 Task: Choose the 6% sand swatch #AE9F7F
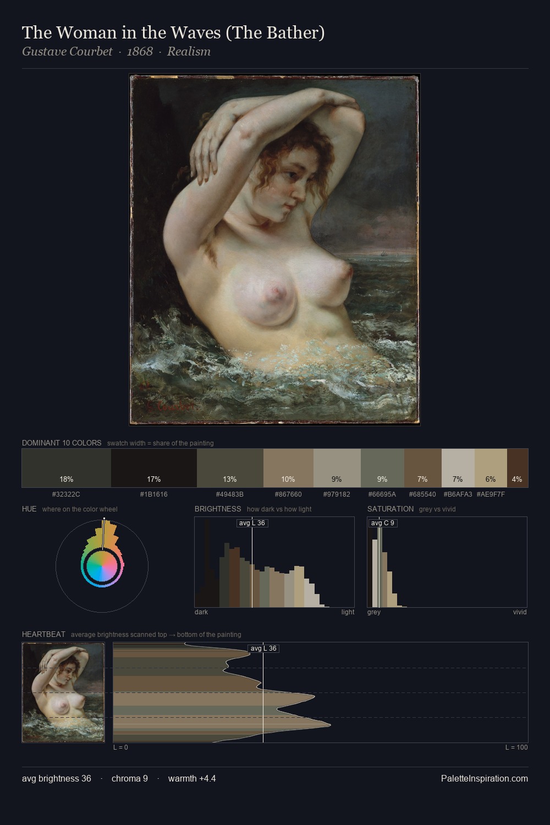[x=491, y=468]
